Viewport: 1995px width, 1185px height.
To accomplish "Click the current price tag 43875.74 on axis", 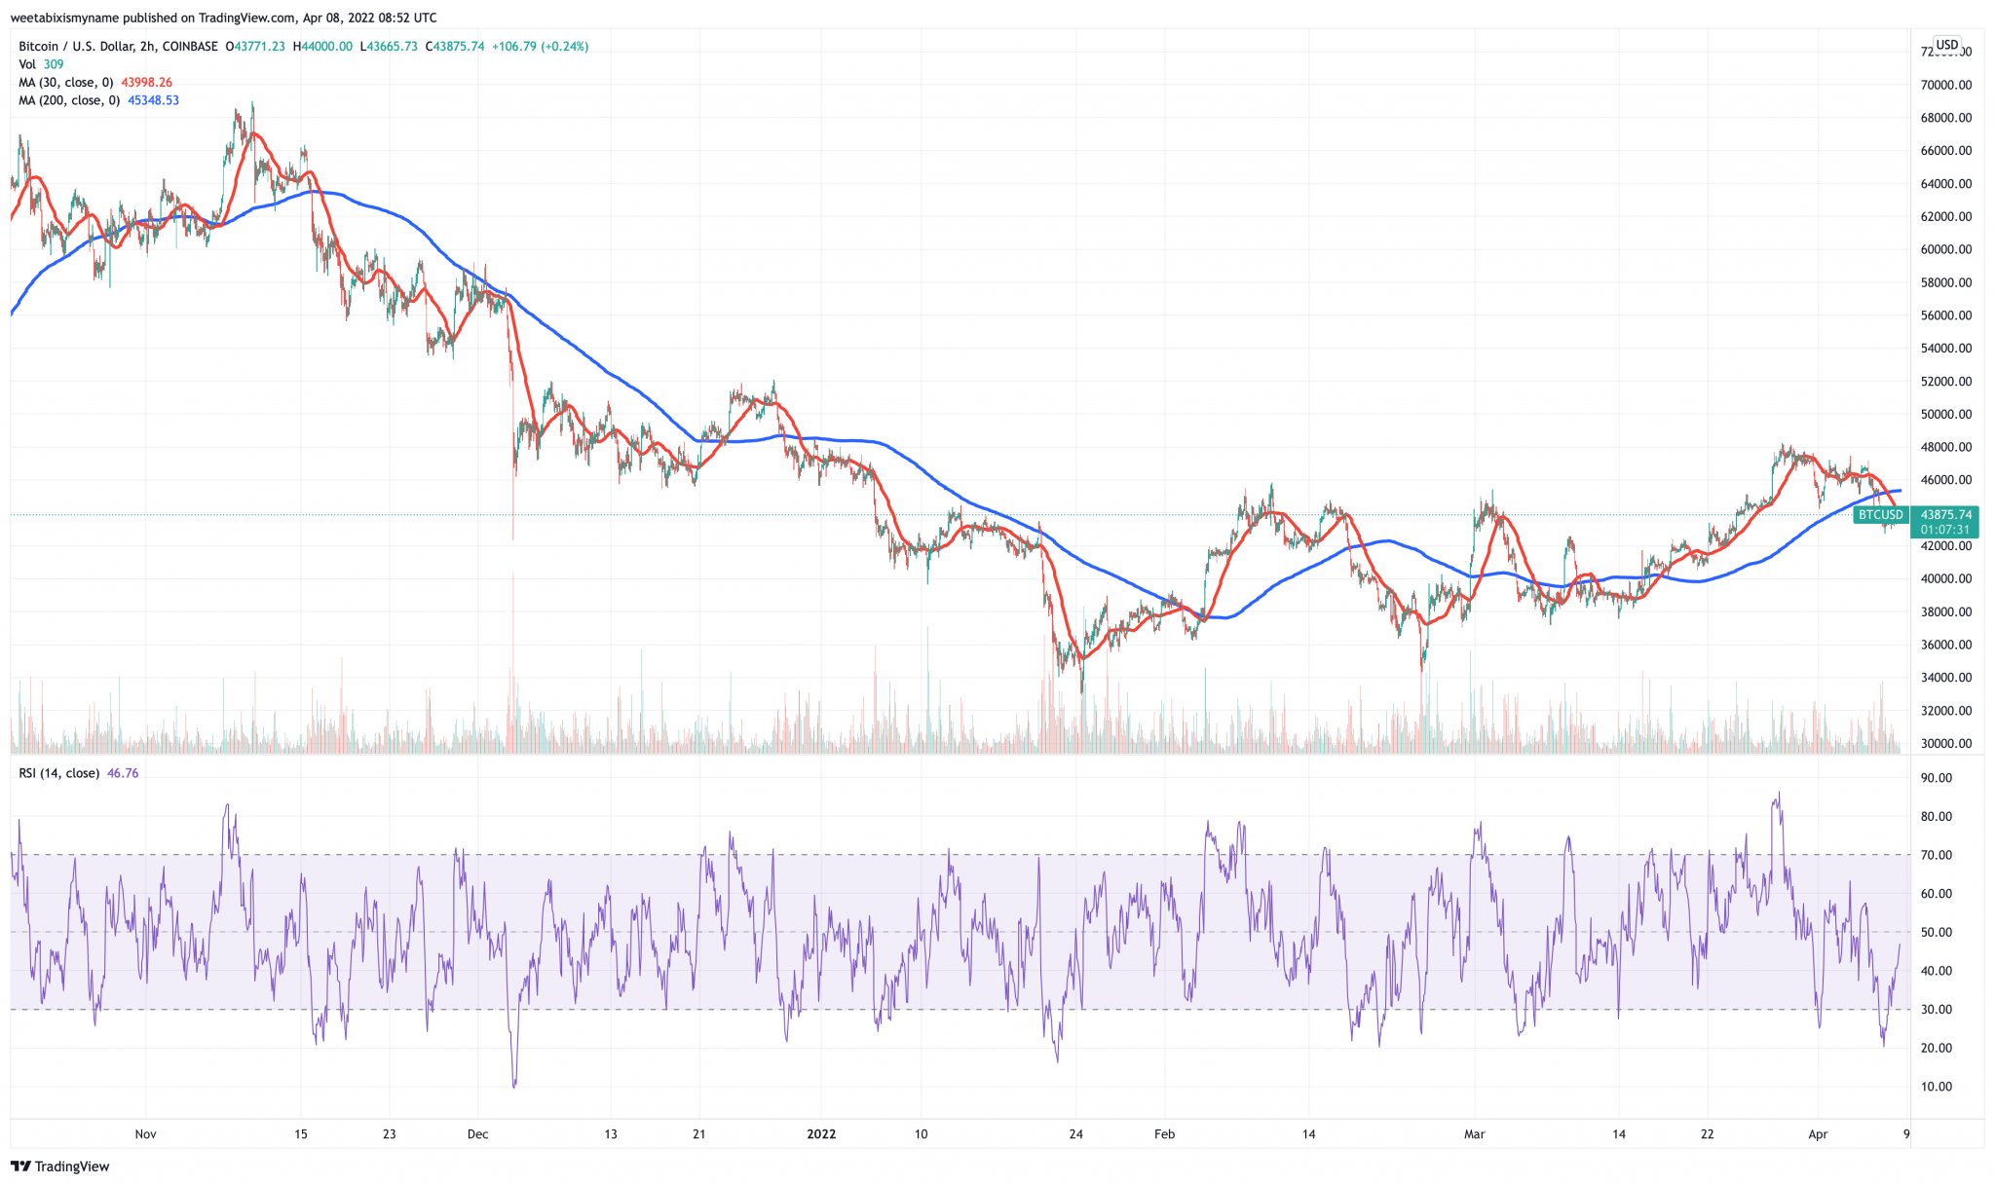I will 1944,514.
